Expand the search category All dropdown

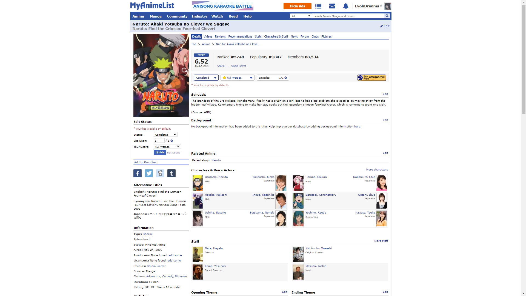[x=301, y=16]
